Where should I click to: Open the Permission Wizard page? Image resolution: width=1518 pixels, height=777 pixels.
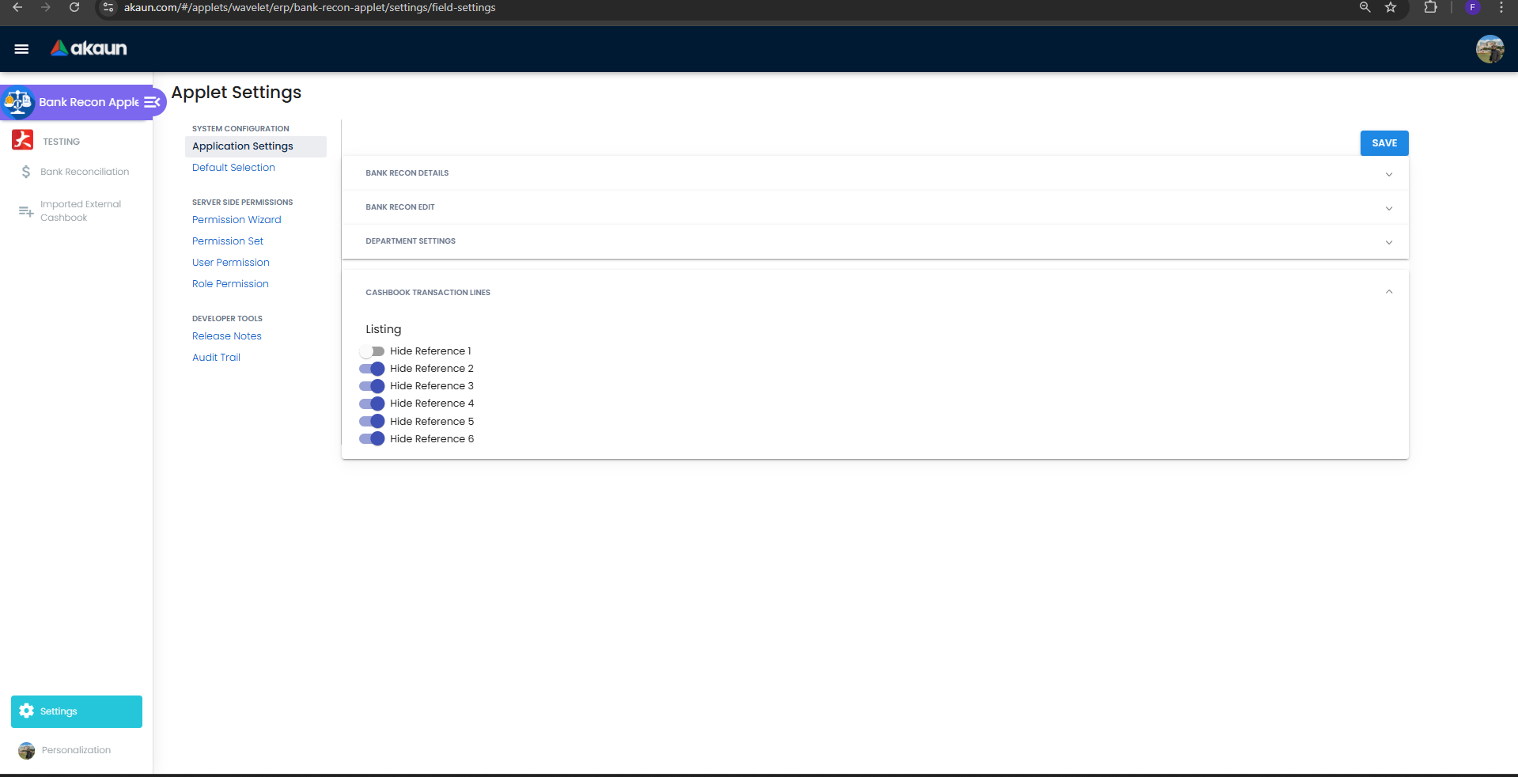point(237,219)
